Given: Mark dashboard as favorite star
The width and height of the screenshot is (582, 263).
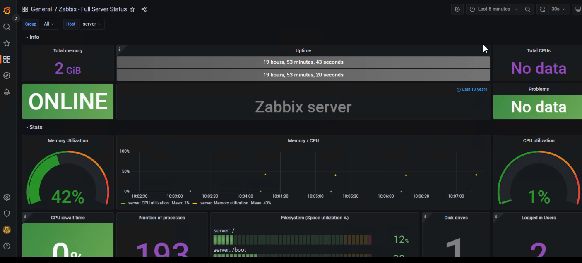Looking at the screenshot, I should [132, 9].
